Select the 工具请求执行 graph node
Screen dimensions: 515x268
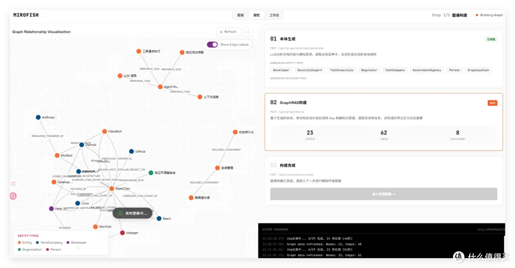(x=139, y=51)
